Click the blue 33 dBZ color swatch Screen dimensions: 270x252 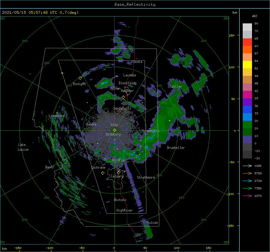pyautogui.click(x=247, y=110)
